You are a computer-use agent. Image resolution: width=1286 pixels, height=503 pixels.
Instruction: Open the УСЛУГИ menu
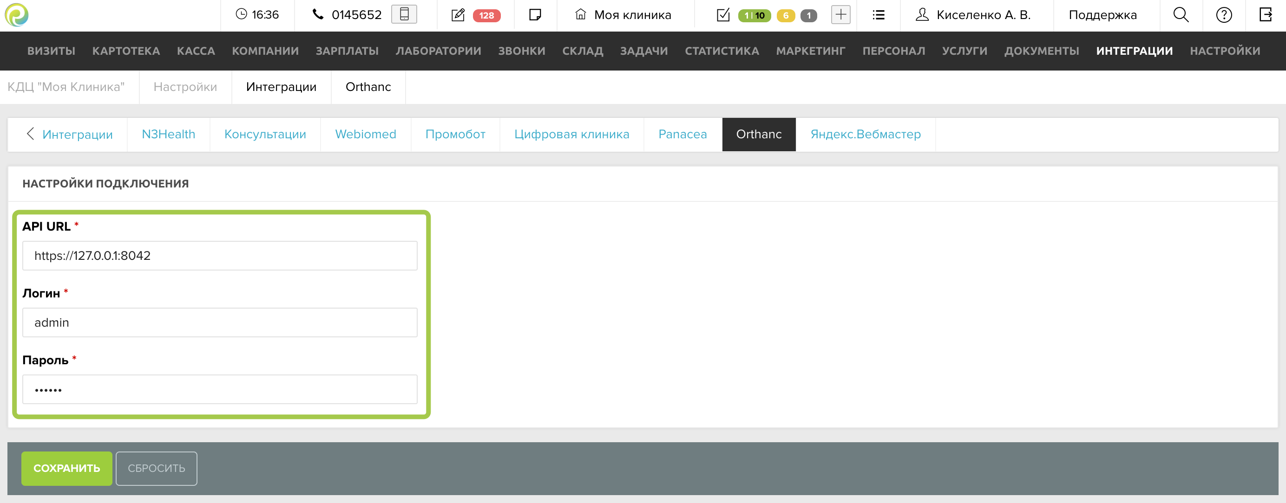coord(964,51)
